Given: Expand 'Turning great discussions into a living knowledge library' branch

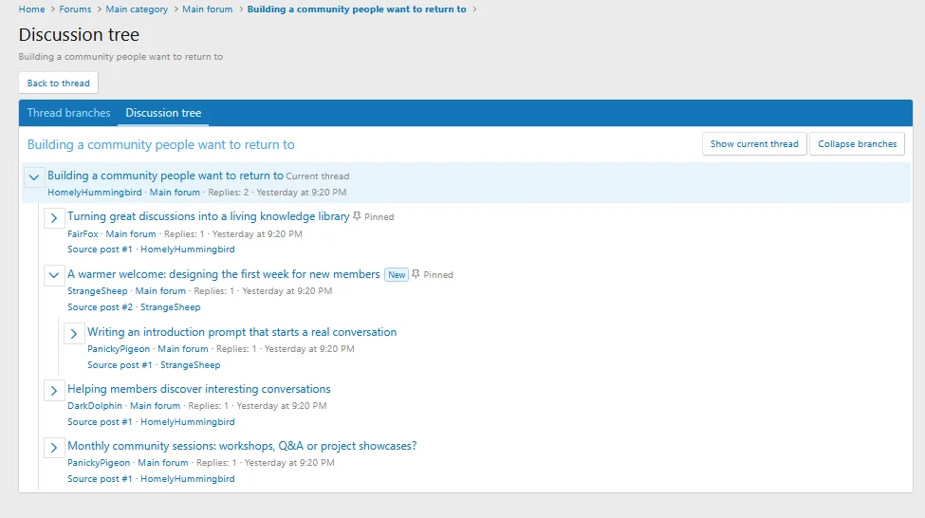Looking at the screenshot, I should 54,217.
